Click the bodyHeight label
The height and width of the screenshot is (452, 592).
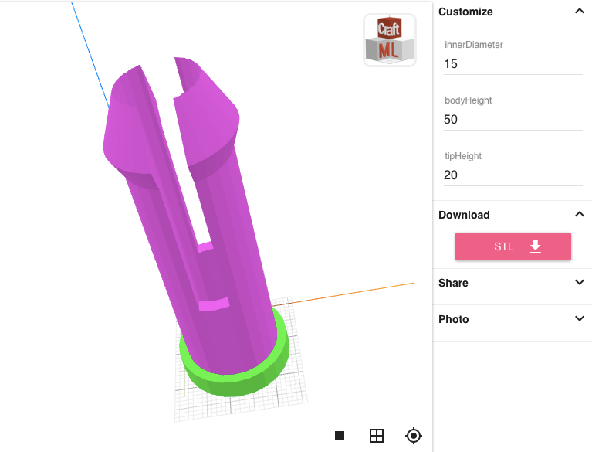469,100
